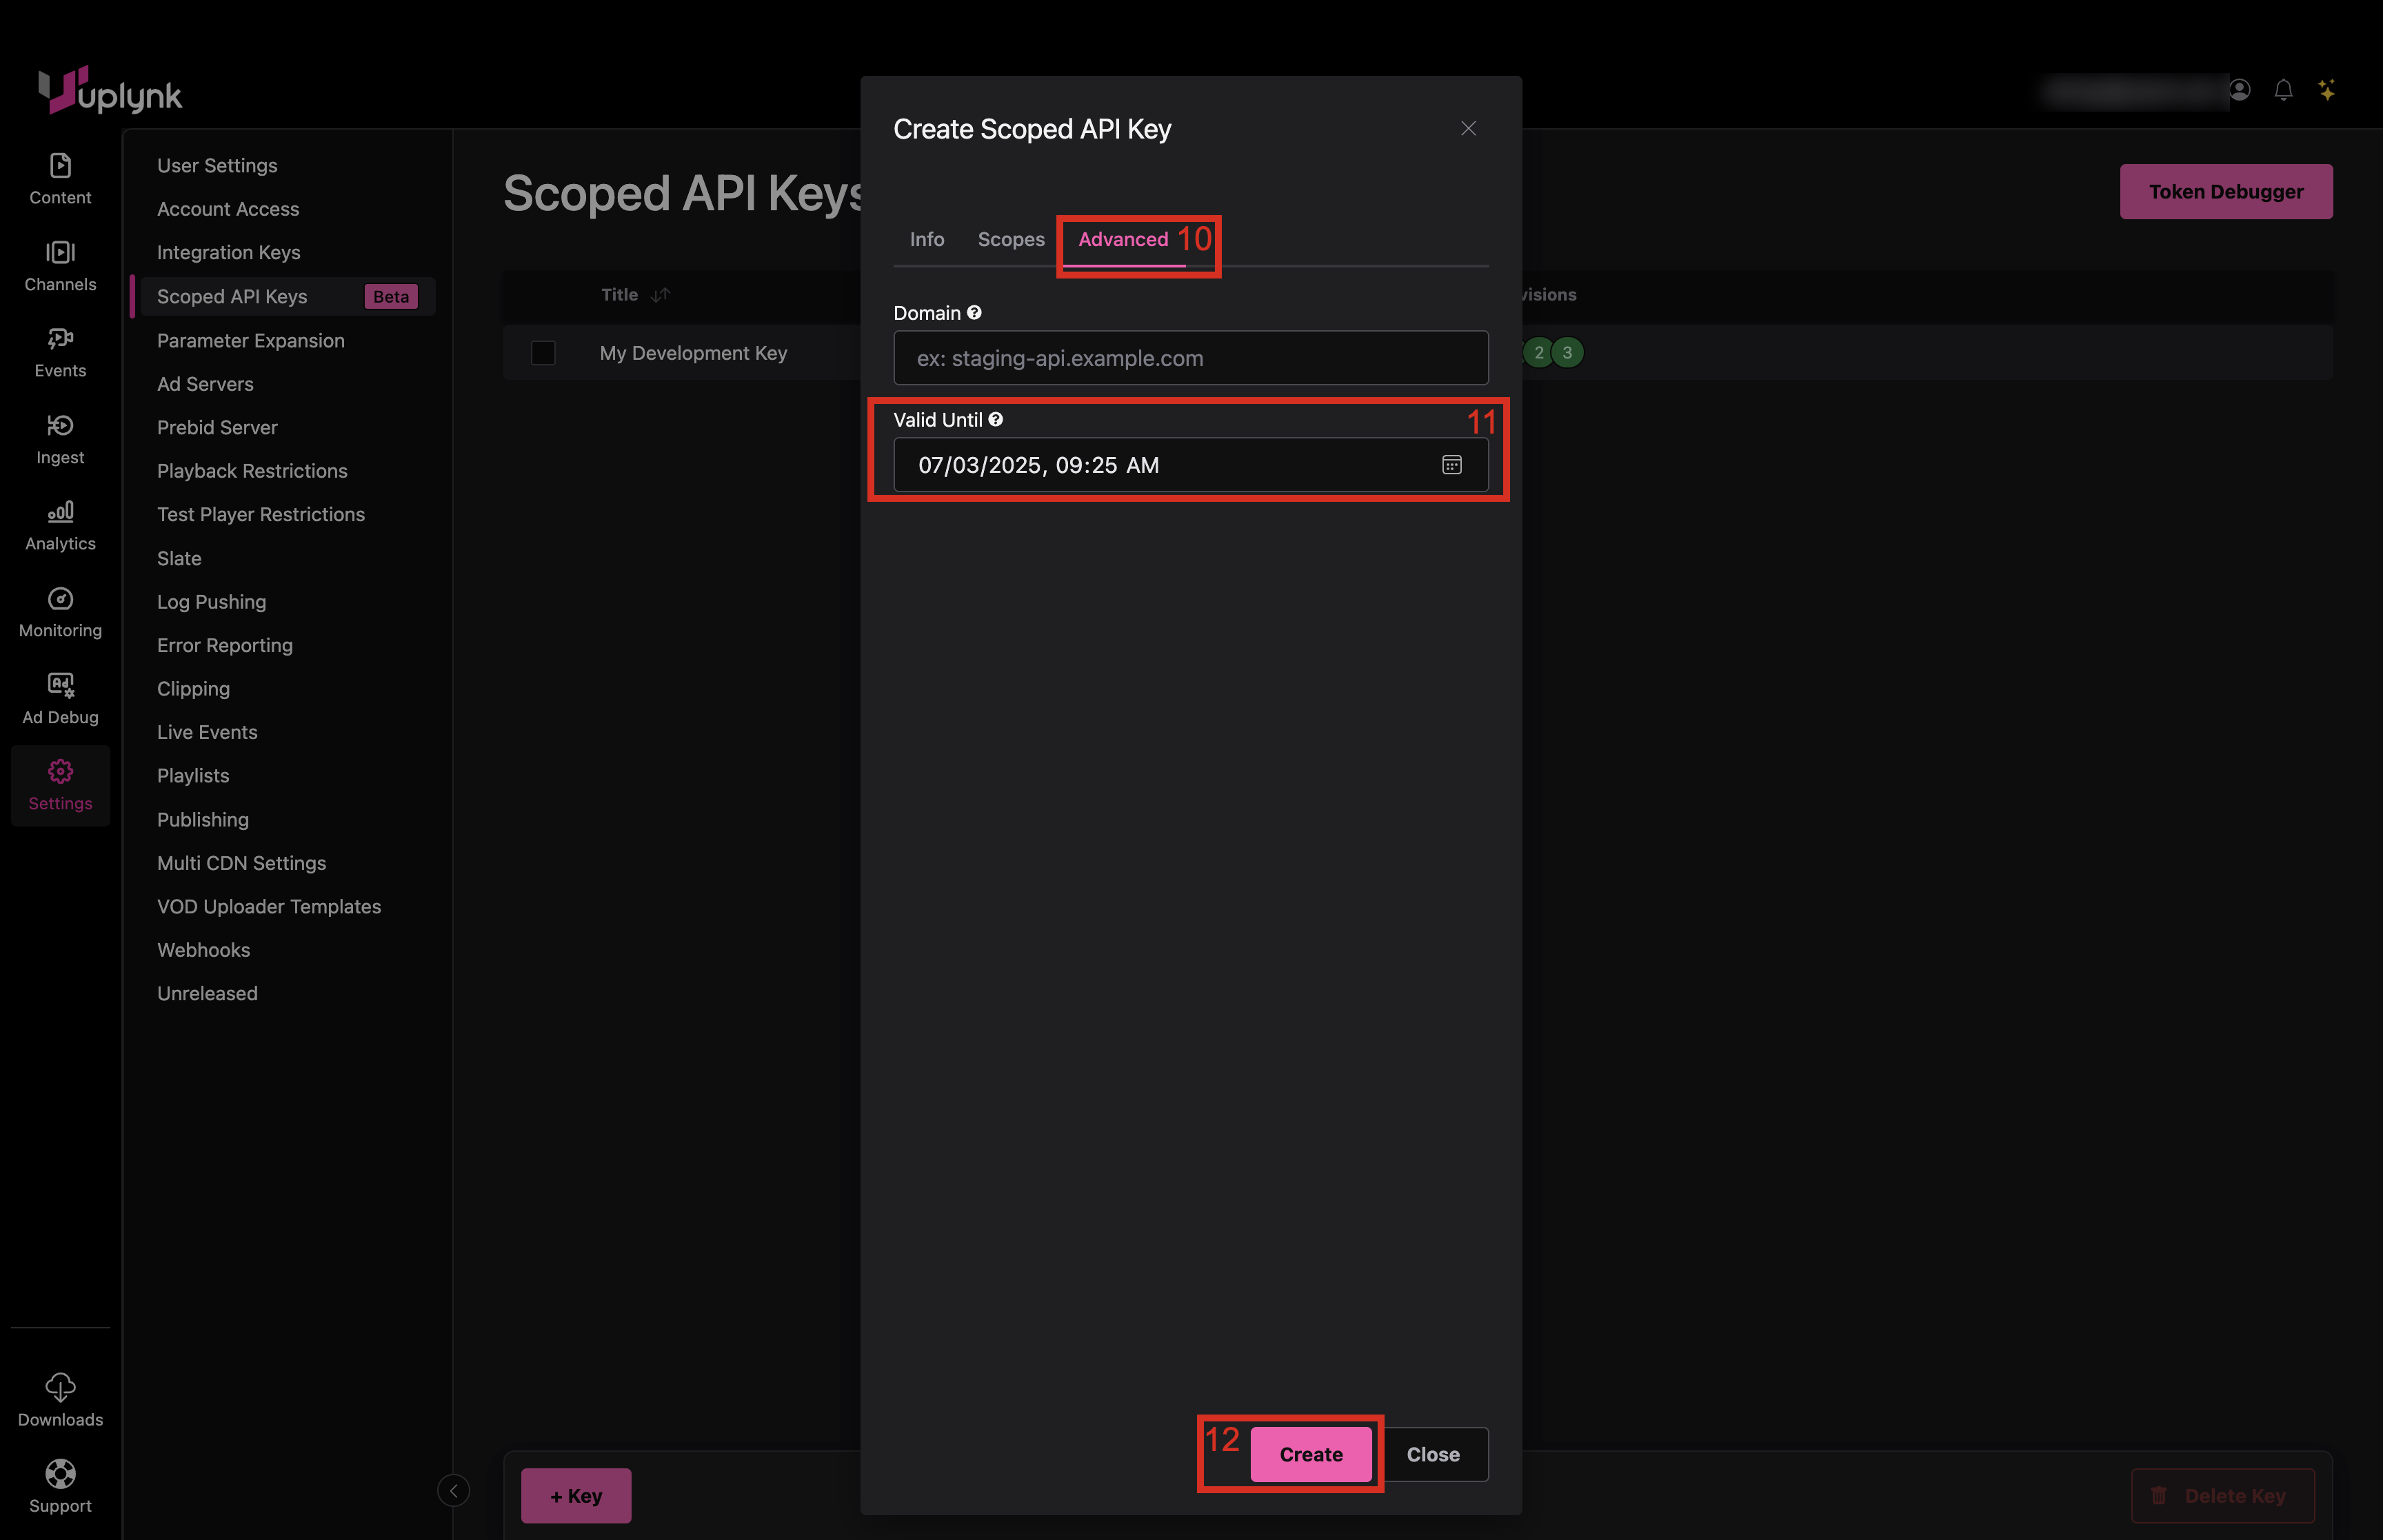Open the Monitoring gauge icon
The height and width of the screenshot is (1540, 2383).
click(60, 599)
